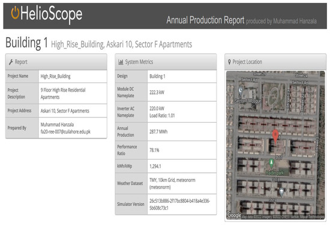Click the pin icon beside Project Location
This screenshot has width=330, height=225.
pyautogui.click(x=229, y=62)
